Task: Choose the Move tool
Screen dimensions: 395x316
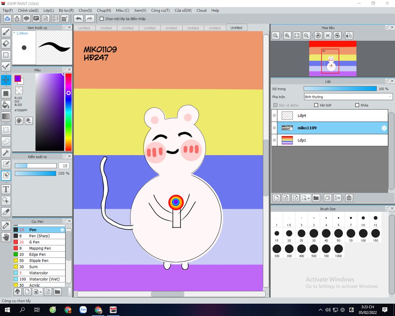Action: 6,80
